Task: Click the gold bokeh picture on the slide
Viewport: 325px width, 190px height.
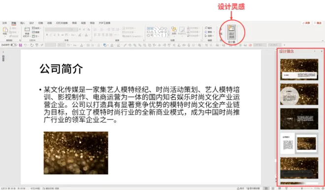Action: [x=76, y=153]
